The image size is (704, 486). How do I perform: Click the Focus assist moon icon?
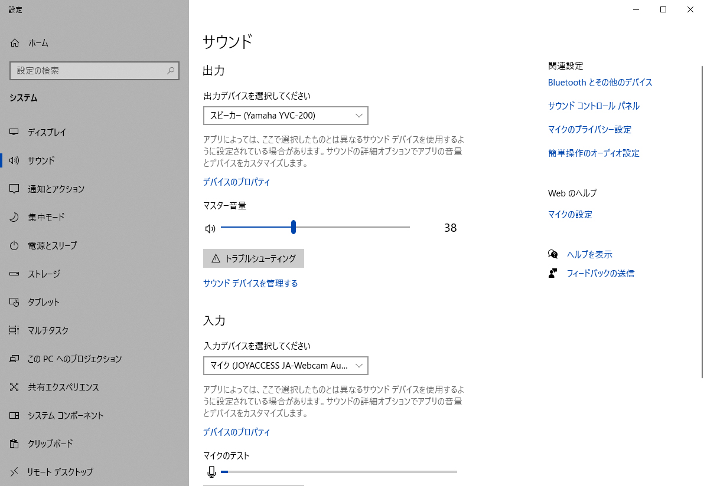[x=14, y=218]
